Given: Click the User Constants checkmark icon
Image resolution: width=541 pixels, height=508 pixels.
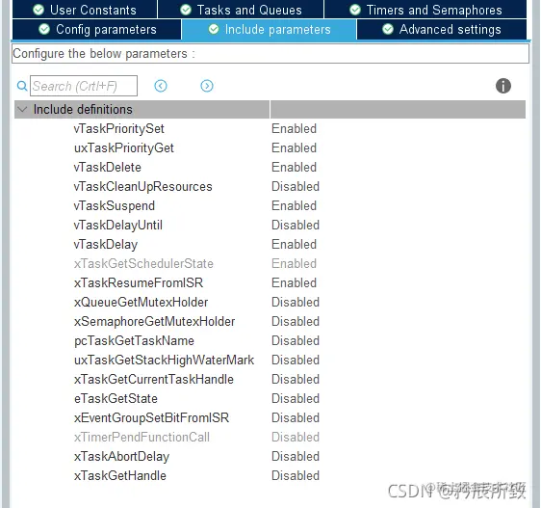Looking at the screenshot, I should point(39,10).
